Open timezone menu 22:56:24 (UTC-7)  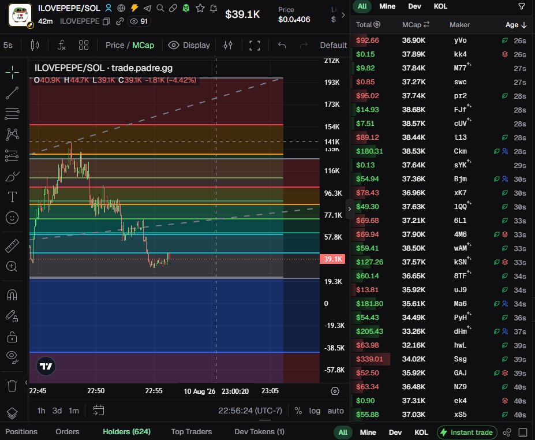250,411
